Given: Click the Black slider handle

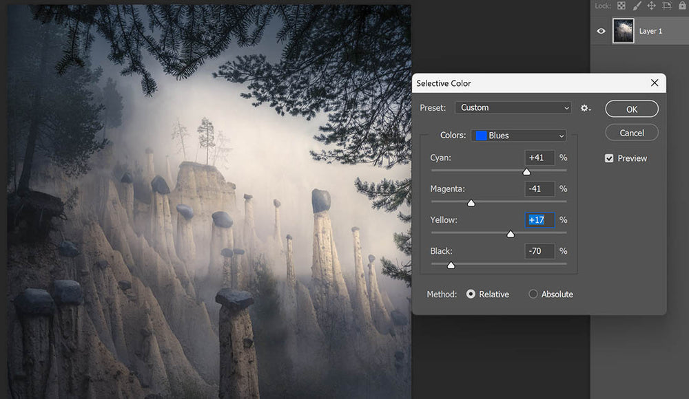Looking at the screenshot, I should [451, 265].
